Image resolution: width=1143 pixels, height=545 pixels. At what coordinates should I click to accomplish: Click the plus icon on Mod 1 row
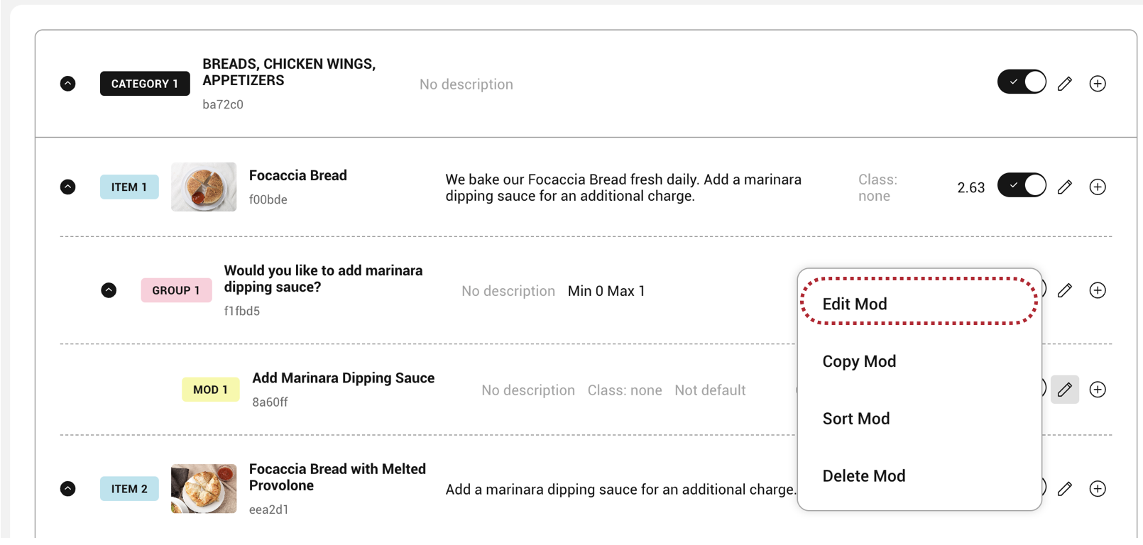(1098, 390)
